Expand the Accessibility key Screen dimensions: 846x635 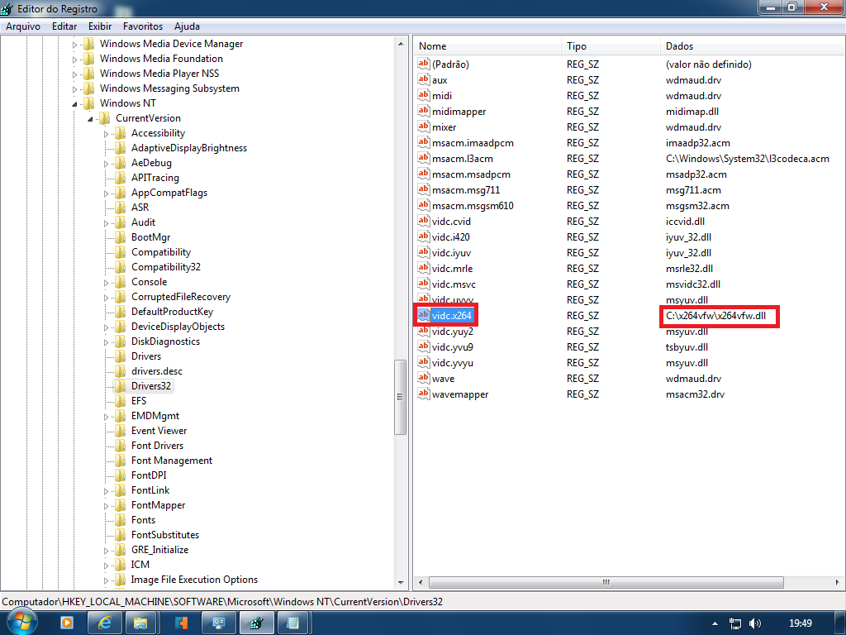[106, 134]
